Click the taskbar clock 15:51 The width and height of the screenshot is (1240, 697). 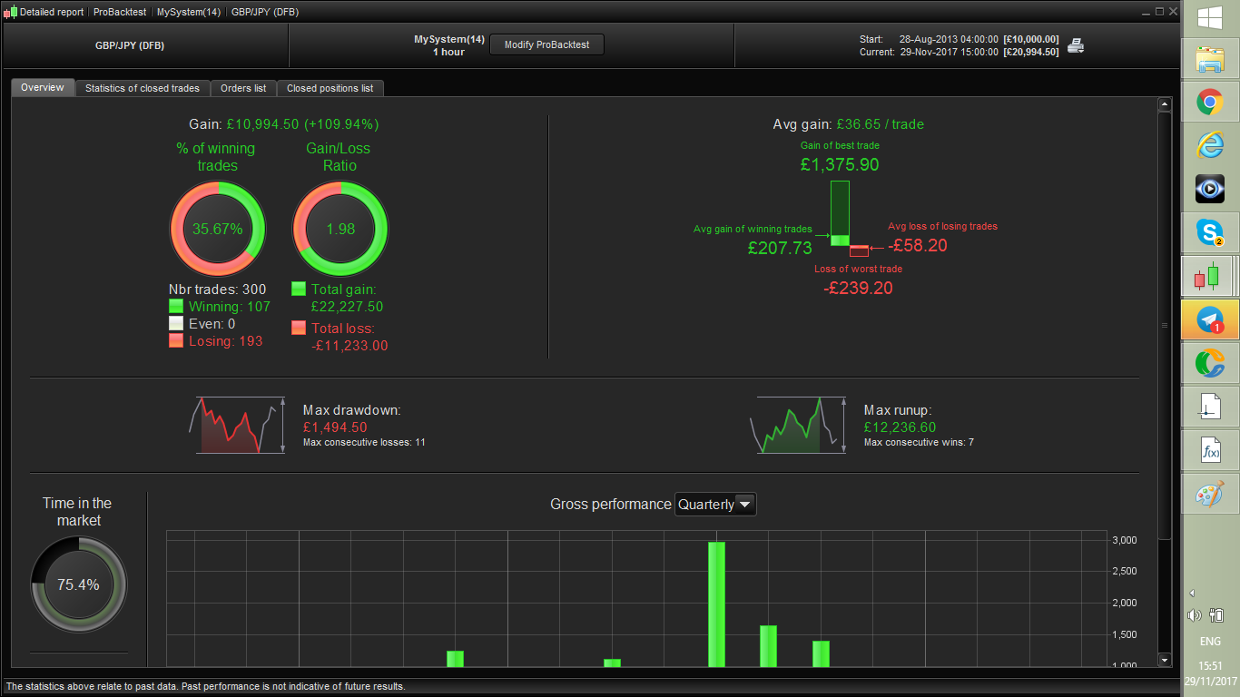click(x=1210, y=666)
